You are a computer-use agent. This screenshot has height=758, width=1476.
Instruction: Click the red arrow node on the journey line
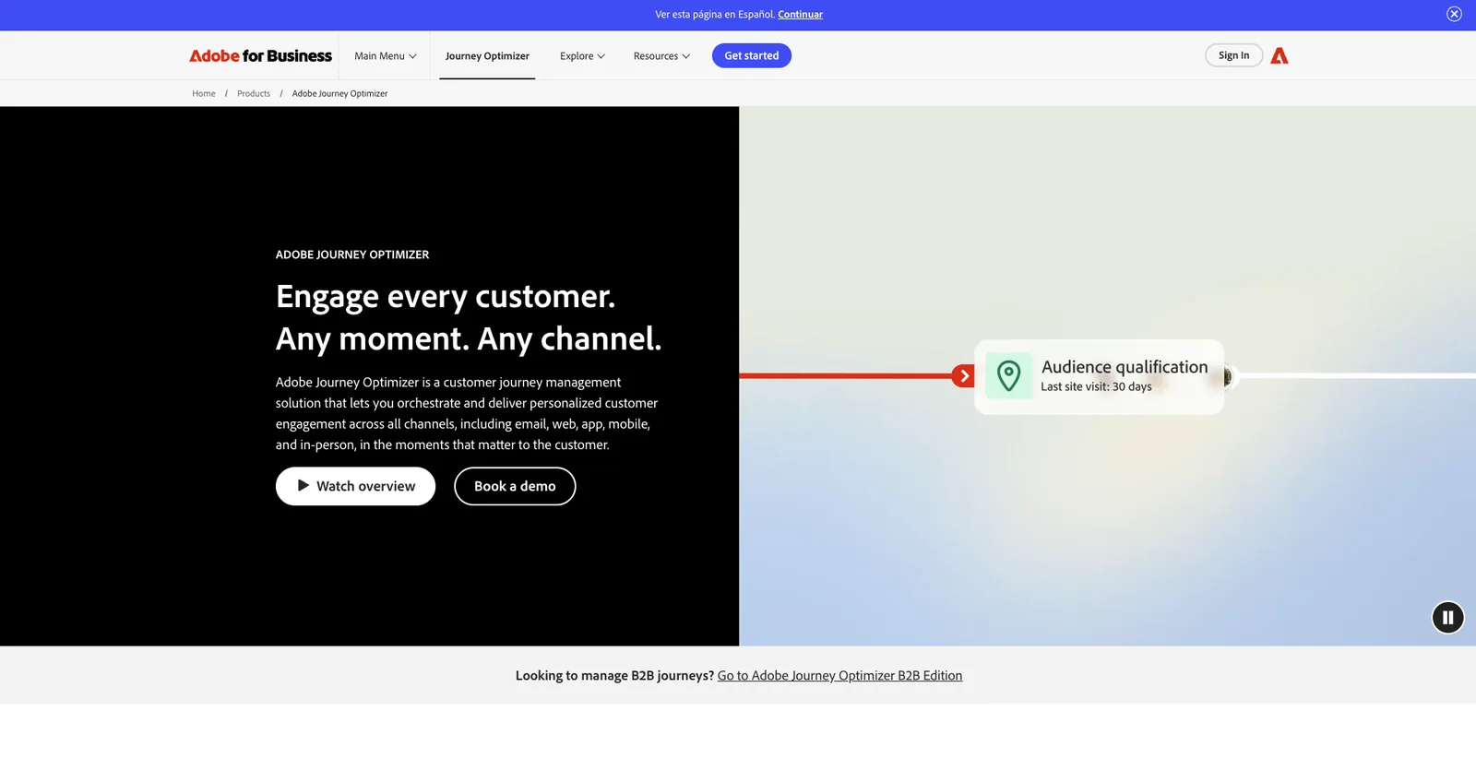pos(963,375)
